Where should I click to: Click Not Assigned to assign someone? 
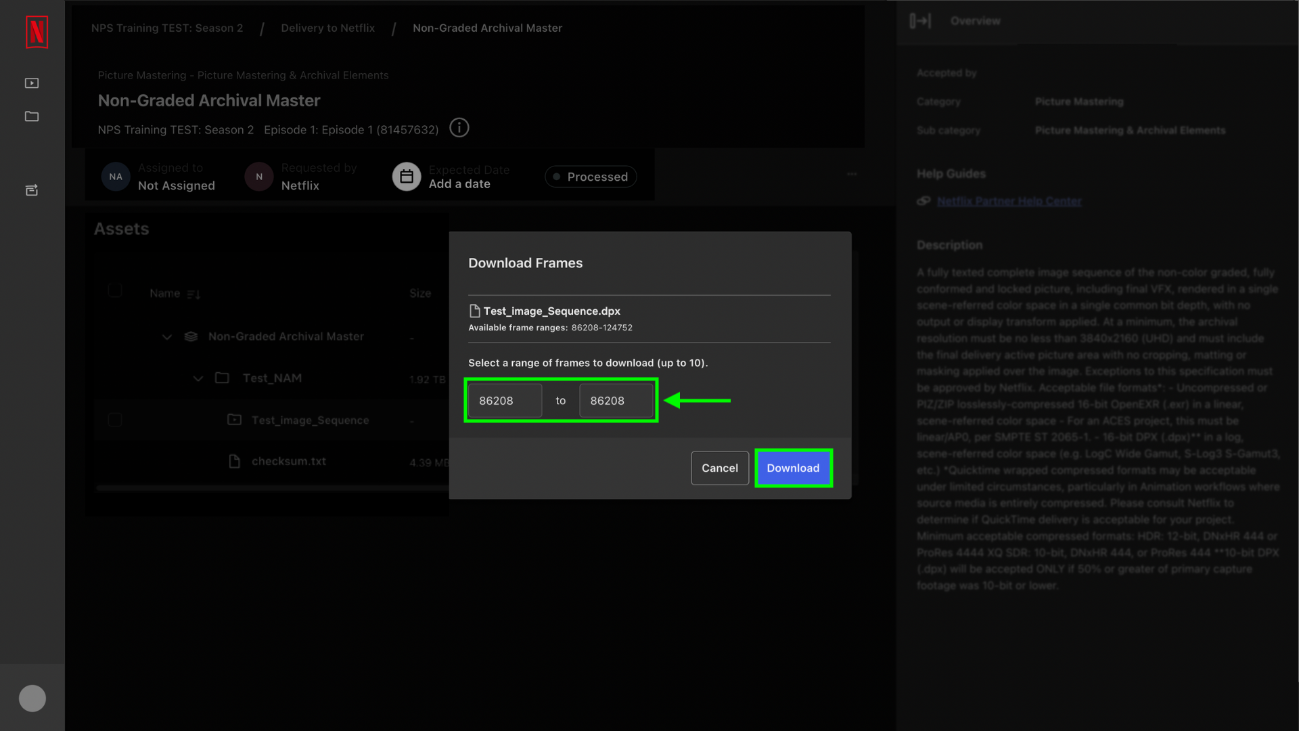[176, 185]
